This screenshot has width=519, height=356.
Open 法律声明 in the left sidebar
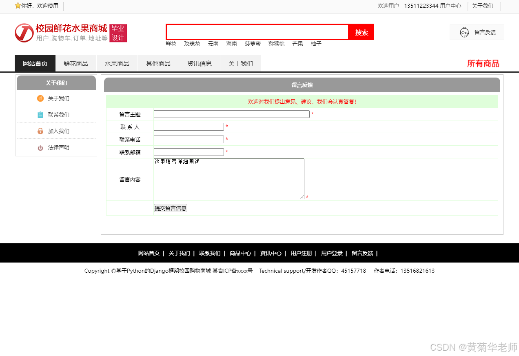coord(59,147)
